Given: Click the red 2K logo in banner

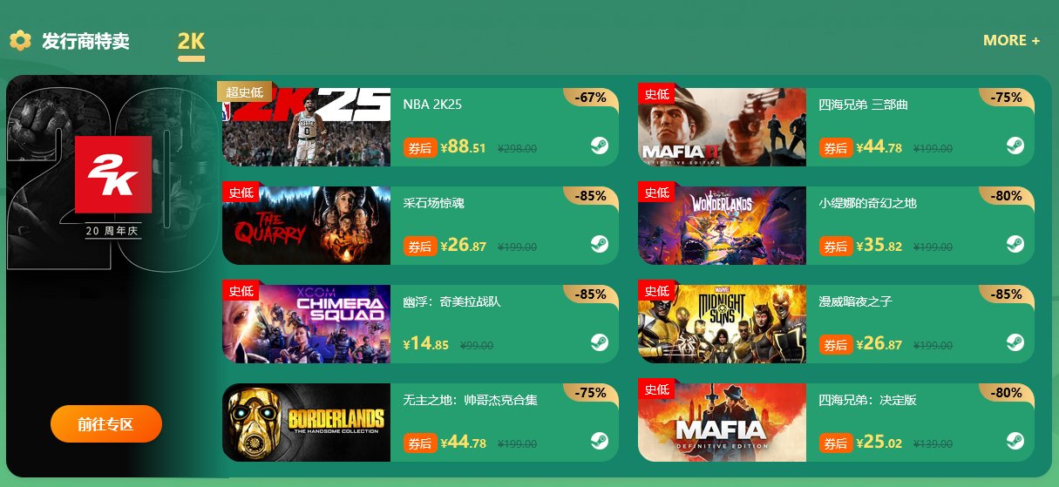Looking at the screenshot, I should 113,174.
